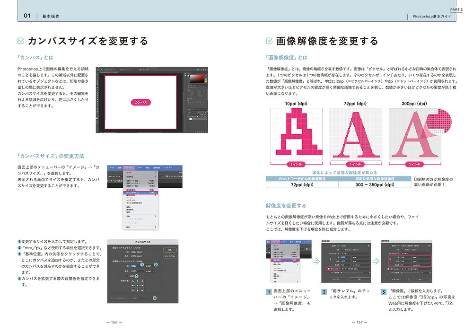
Task: Hide the layer using its eye icon
Action: click(x=187, y=119)
